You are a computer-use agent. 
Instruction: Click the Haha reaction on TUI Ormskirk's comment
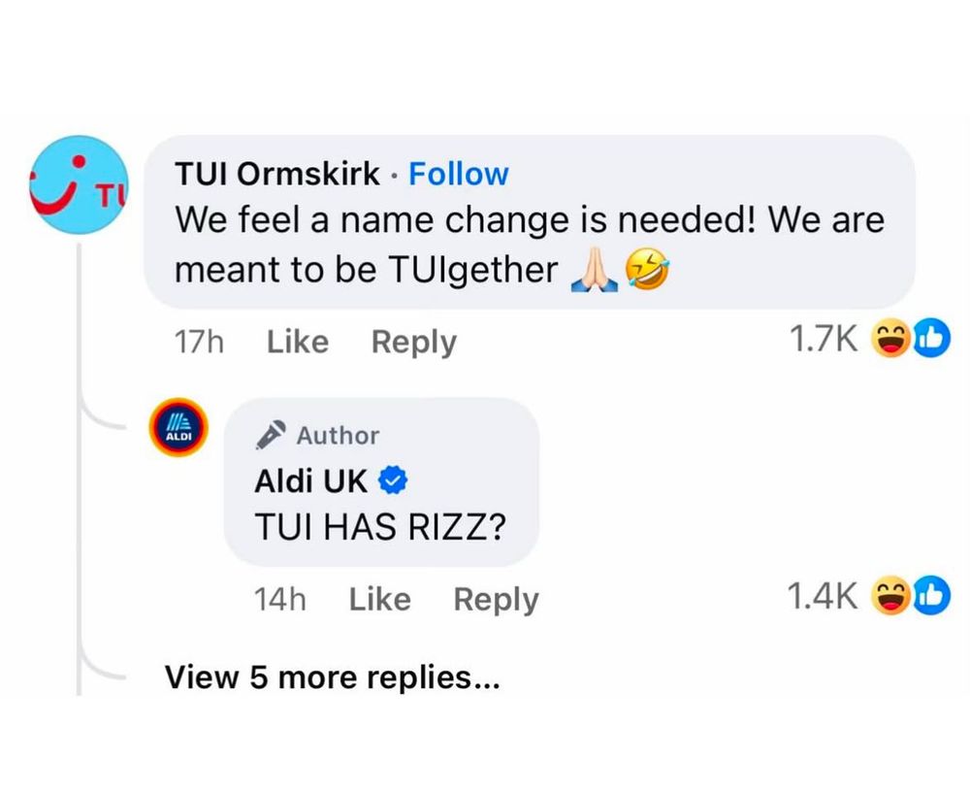pos(889,339)
